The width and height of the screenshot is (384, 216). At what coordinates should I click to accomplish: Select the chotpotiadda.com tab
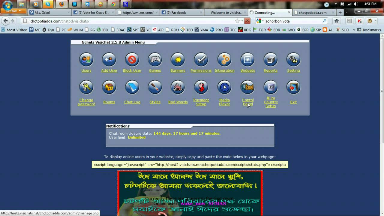(x=314, y=13)
